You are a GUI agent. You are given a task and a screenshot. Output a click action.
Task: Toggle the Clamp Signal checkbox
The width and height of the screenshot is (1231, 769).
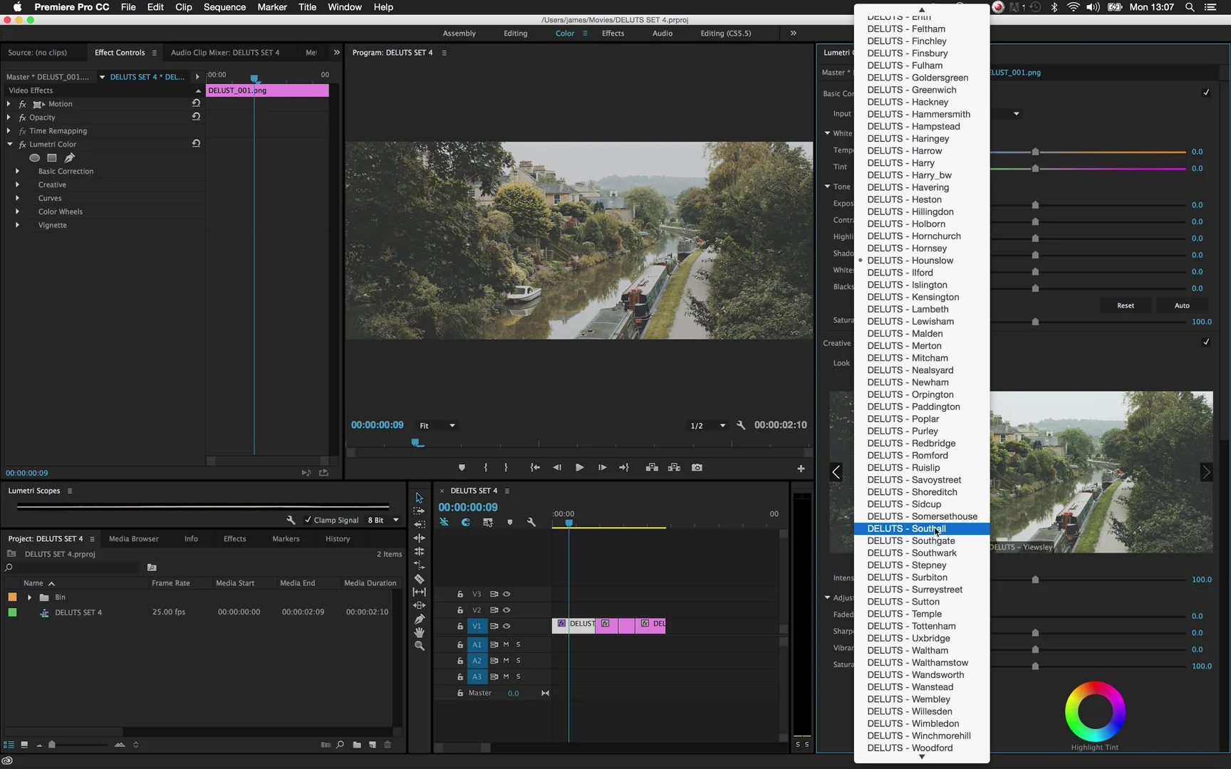point(308,520)
